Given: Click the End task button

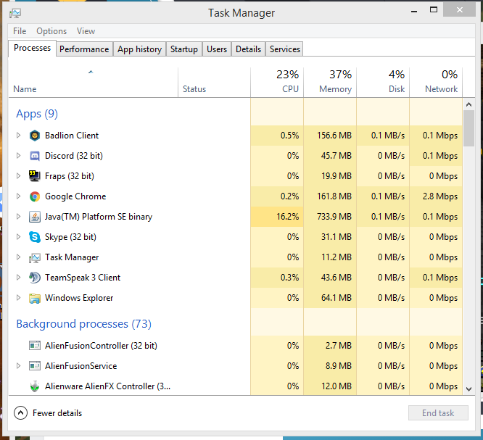Looking at the screenshot, I should pyautogui.click(x=438, y=413).
